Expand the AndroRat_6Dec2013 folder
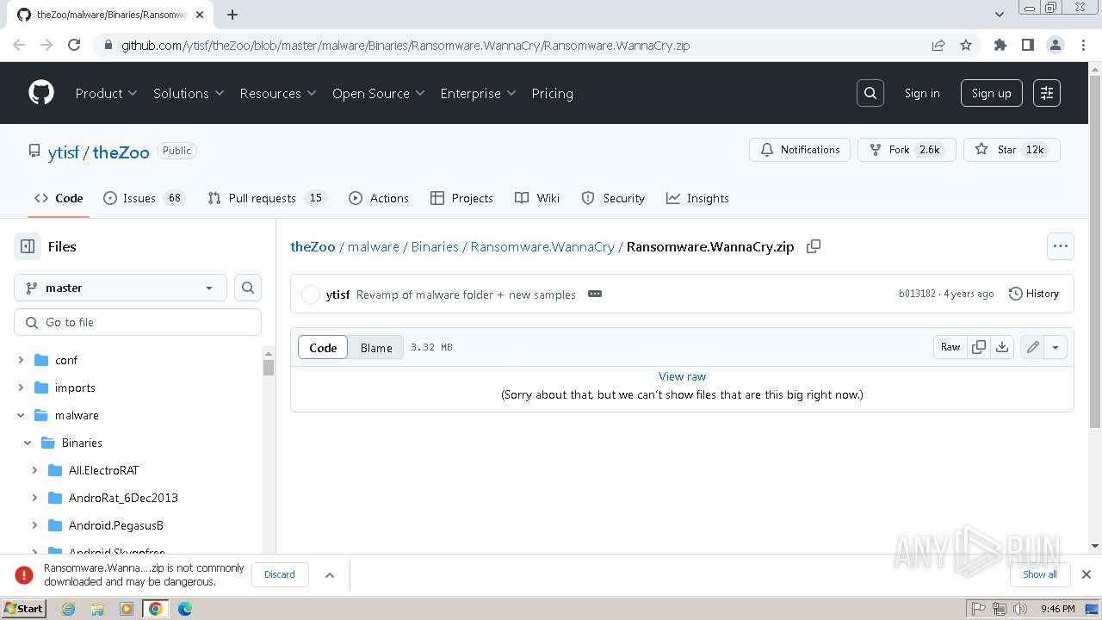The image size is (1102, 620). pyautogui.click(x=34, y=498)
